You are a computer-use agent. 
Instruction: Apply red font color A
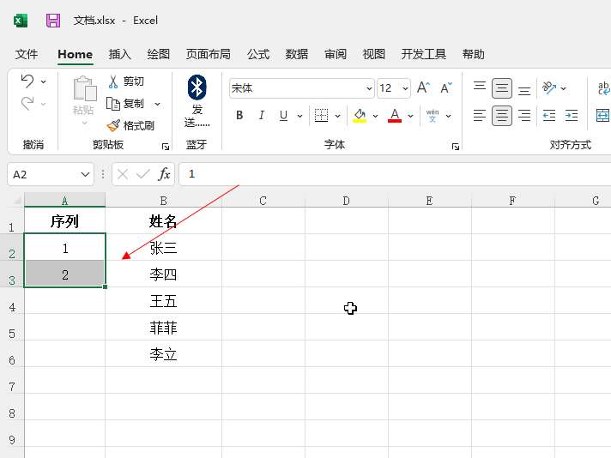(x=395, y=115)
